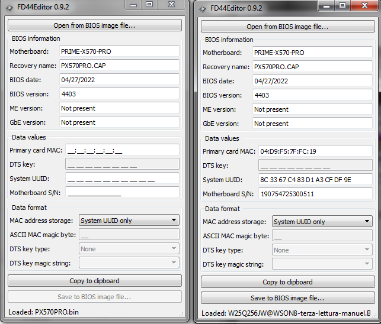Close the right FD44Editor window

pyautogui.click(x=364, y=5)
